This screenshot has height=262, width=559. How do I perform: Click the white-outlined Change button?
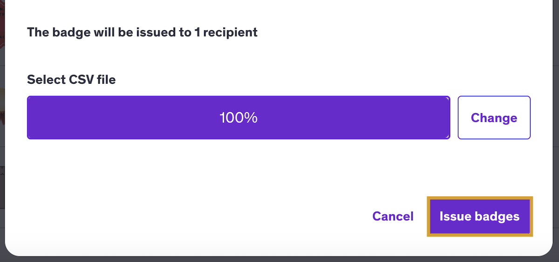pyautogui.click(x=494, y=118)
